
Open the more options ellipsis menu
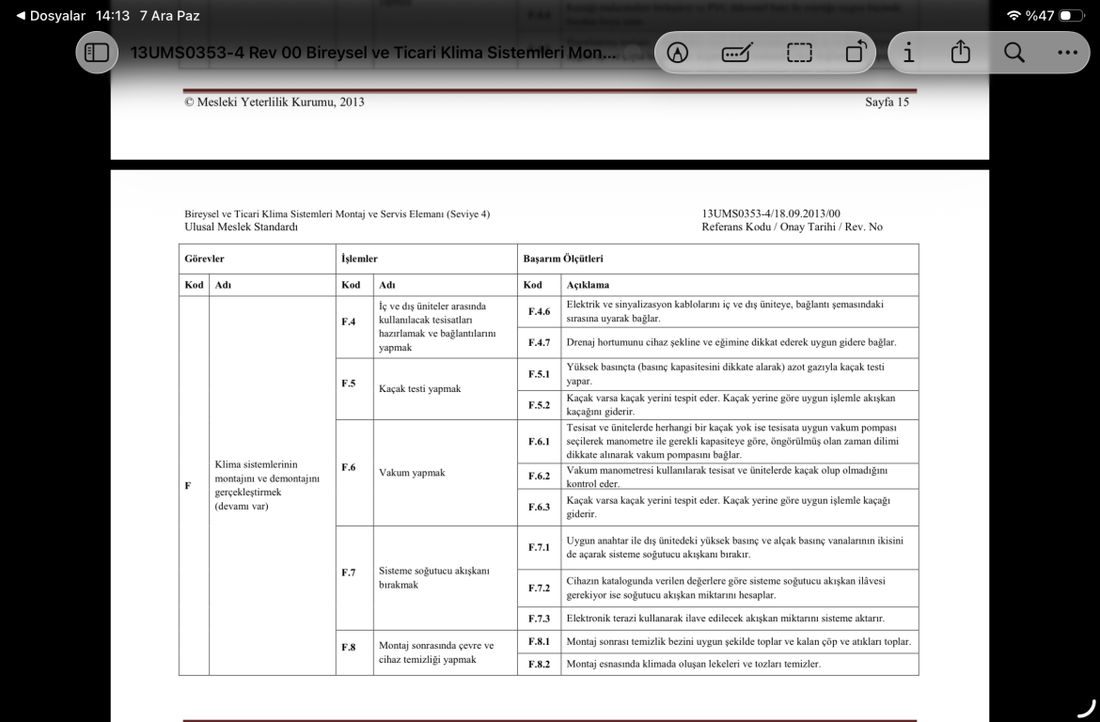pos(1067,53)
